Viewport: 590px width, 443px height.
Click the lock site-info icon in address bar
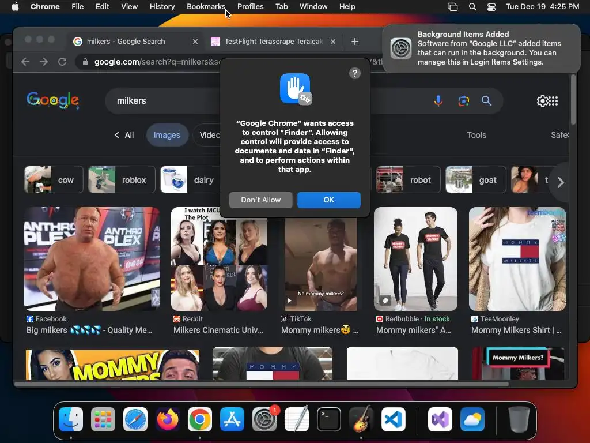[x=85, y=62]
